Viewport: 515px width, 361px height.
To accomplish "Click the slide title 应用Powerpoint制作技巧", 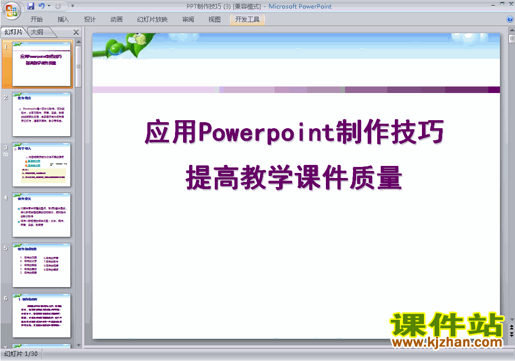I will (295, 132).
